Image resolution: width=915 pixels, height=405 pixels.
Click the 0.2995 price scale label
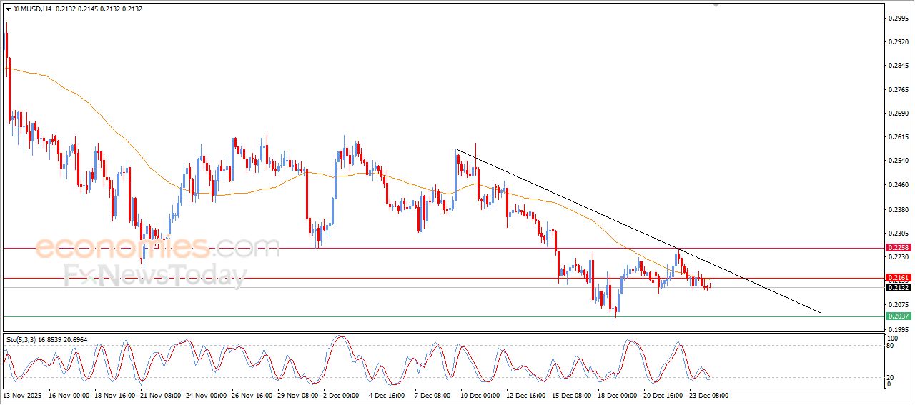[898, 19]
